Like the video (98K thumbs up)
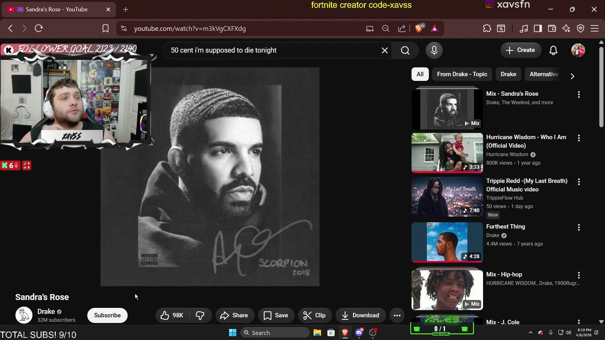 [x=173, y=315]
